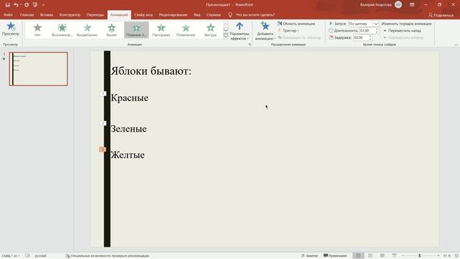Click the 'Красные' text line

tap(129, 98)
